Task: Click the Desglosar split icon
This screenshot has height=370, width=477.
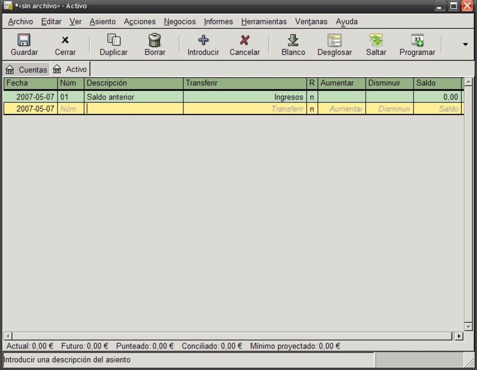Action: click(x=335, y=40)
